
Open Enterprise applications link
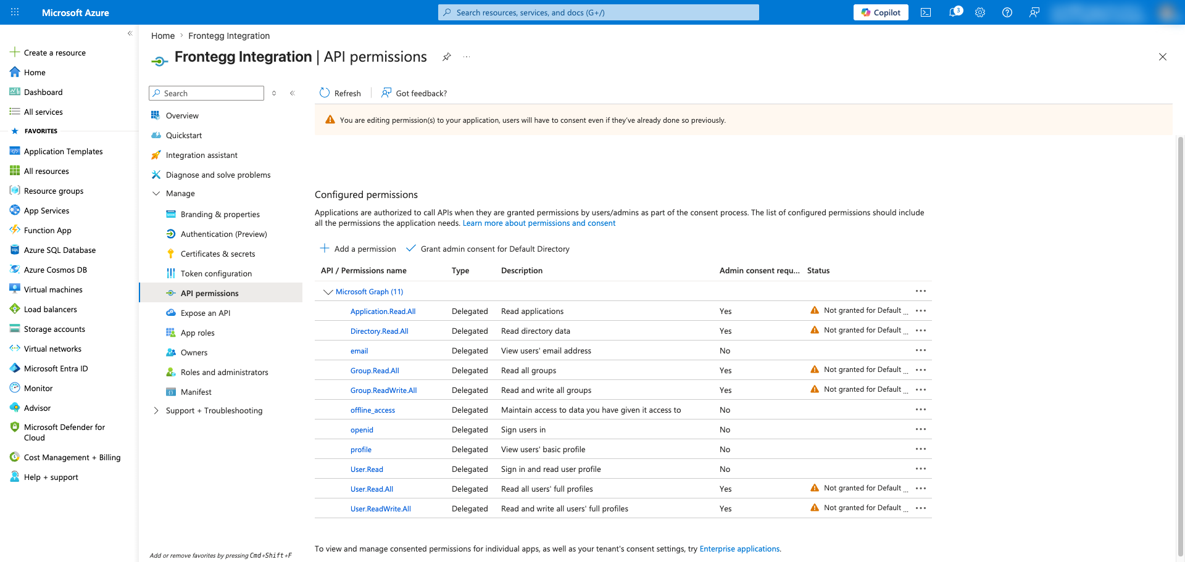[739, 549]
